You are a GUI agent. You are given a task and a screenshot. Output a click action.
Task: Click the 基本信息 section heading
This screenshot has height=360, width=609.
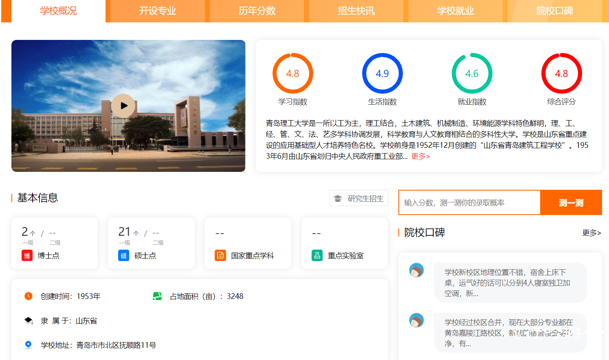tap(37, 198)
